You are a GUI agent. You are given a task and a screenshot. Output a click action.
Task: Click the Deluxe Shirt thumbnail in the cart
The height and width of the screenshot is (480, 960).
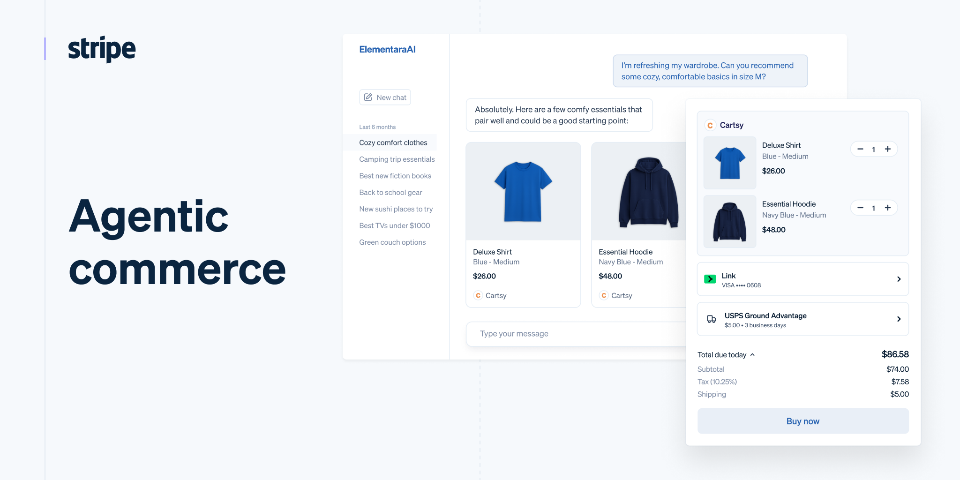pyautogui.click(x=729, y=163)
